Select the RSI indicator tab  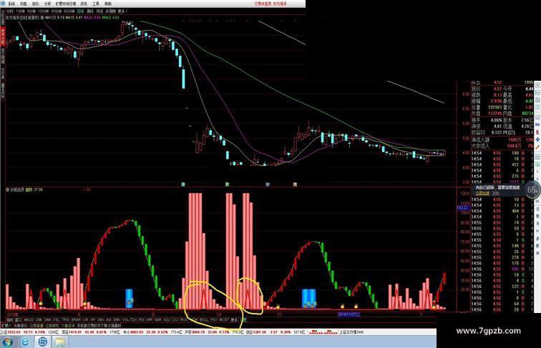142,320
